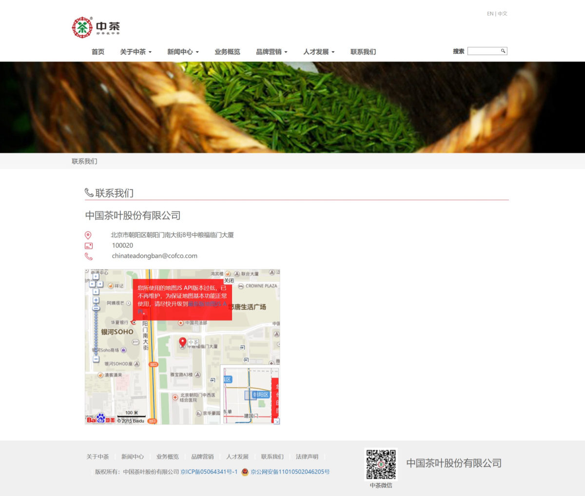Go to 首页 in the navigation bar

(x=98, y=52)
